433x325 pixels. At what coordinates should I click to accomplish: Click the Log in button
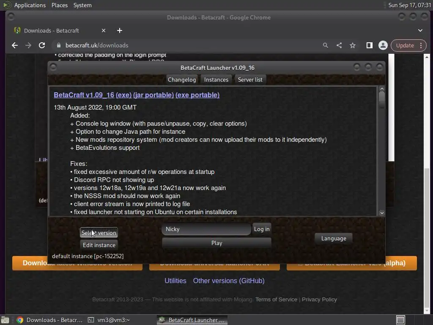262,229
